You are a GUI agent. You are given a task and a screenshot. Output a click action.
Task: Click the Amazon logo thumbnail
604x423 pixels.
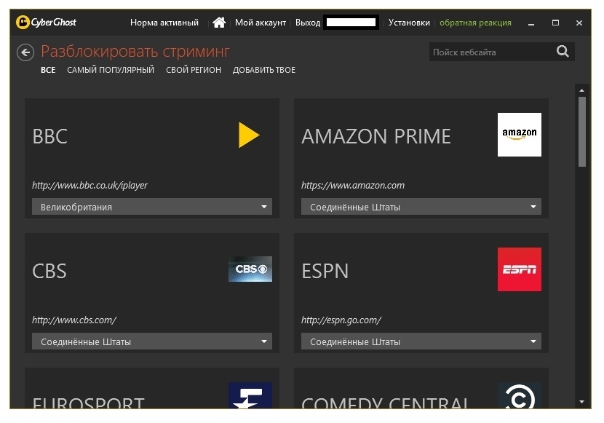click(520, 135)
